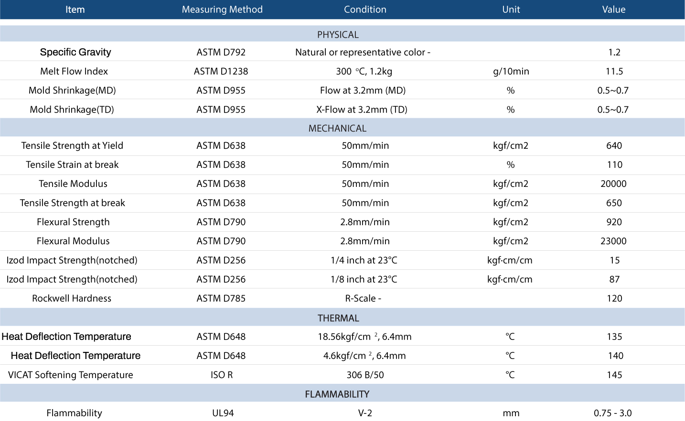This screenshot has height=421, width=685.
Task: Click the Rockwell Hardness item cell
Action: click(72, 298)
